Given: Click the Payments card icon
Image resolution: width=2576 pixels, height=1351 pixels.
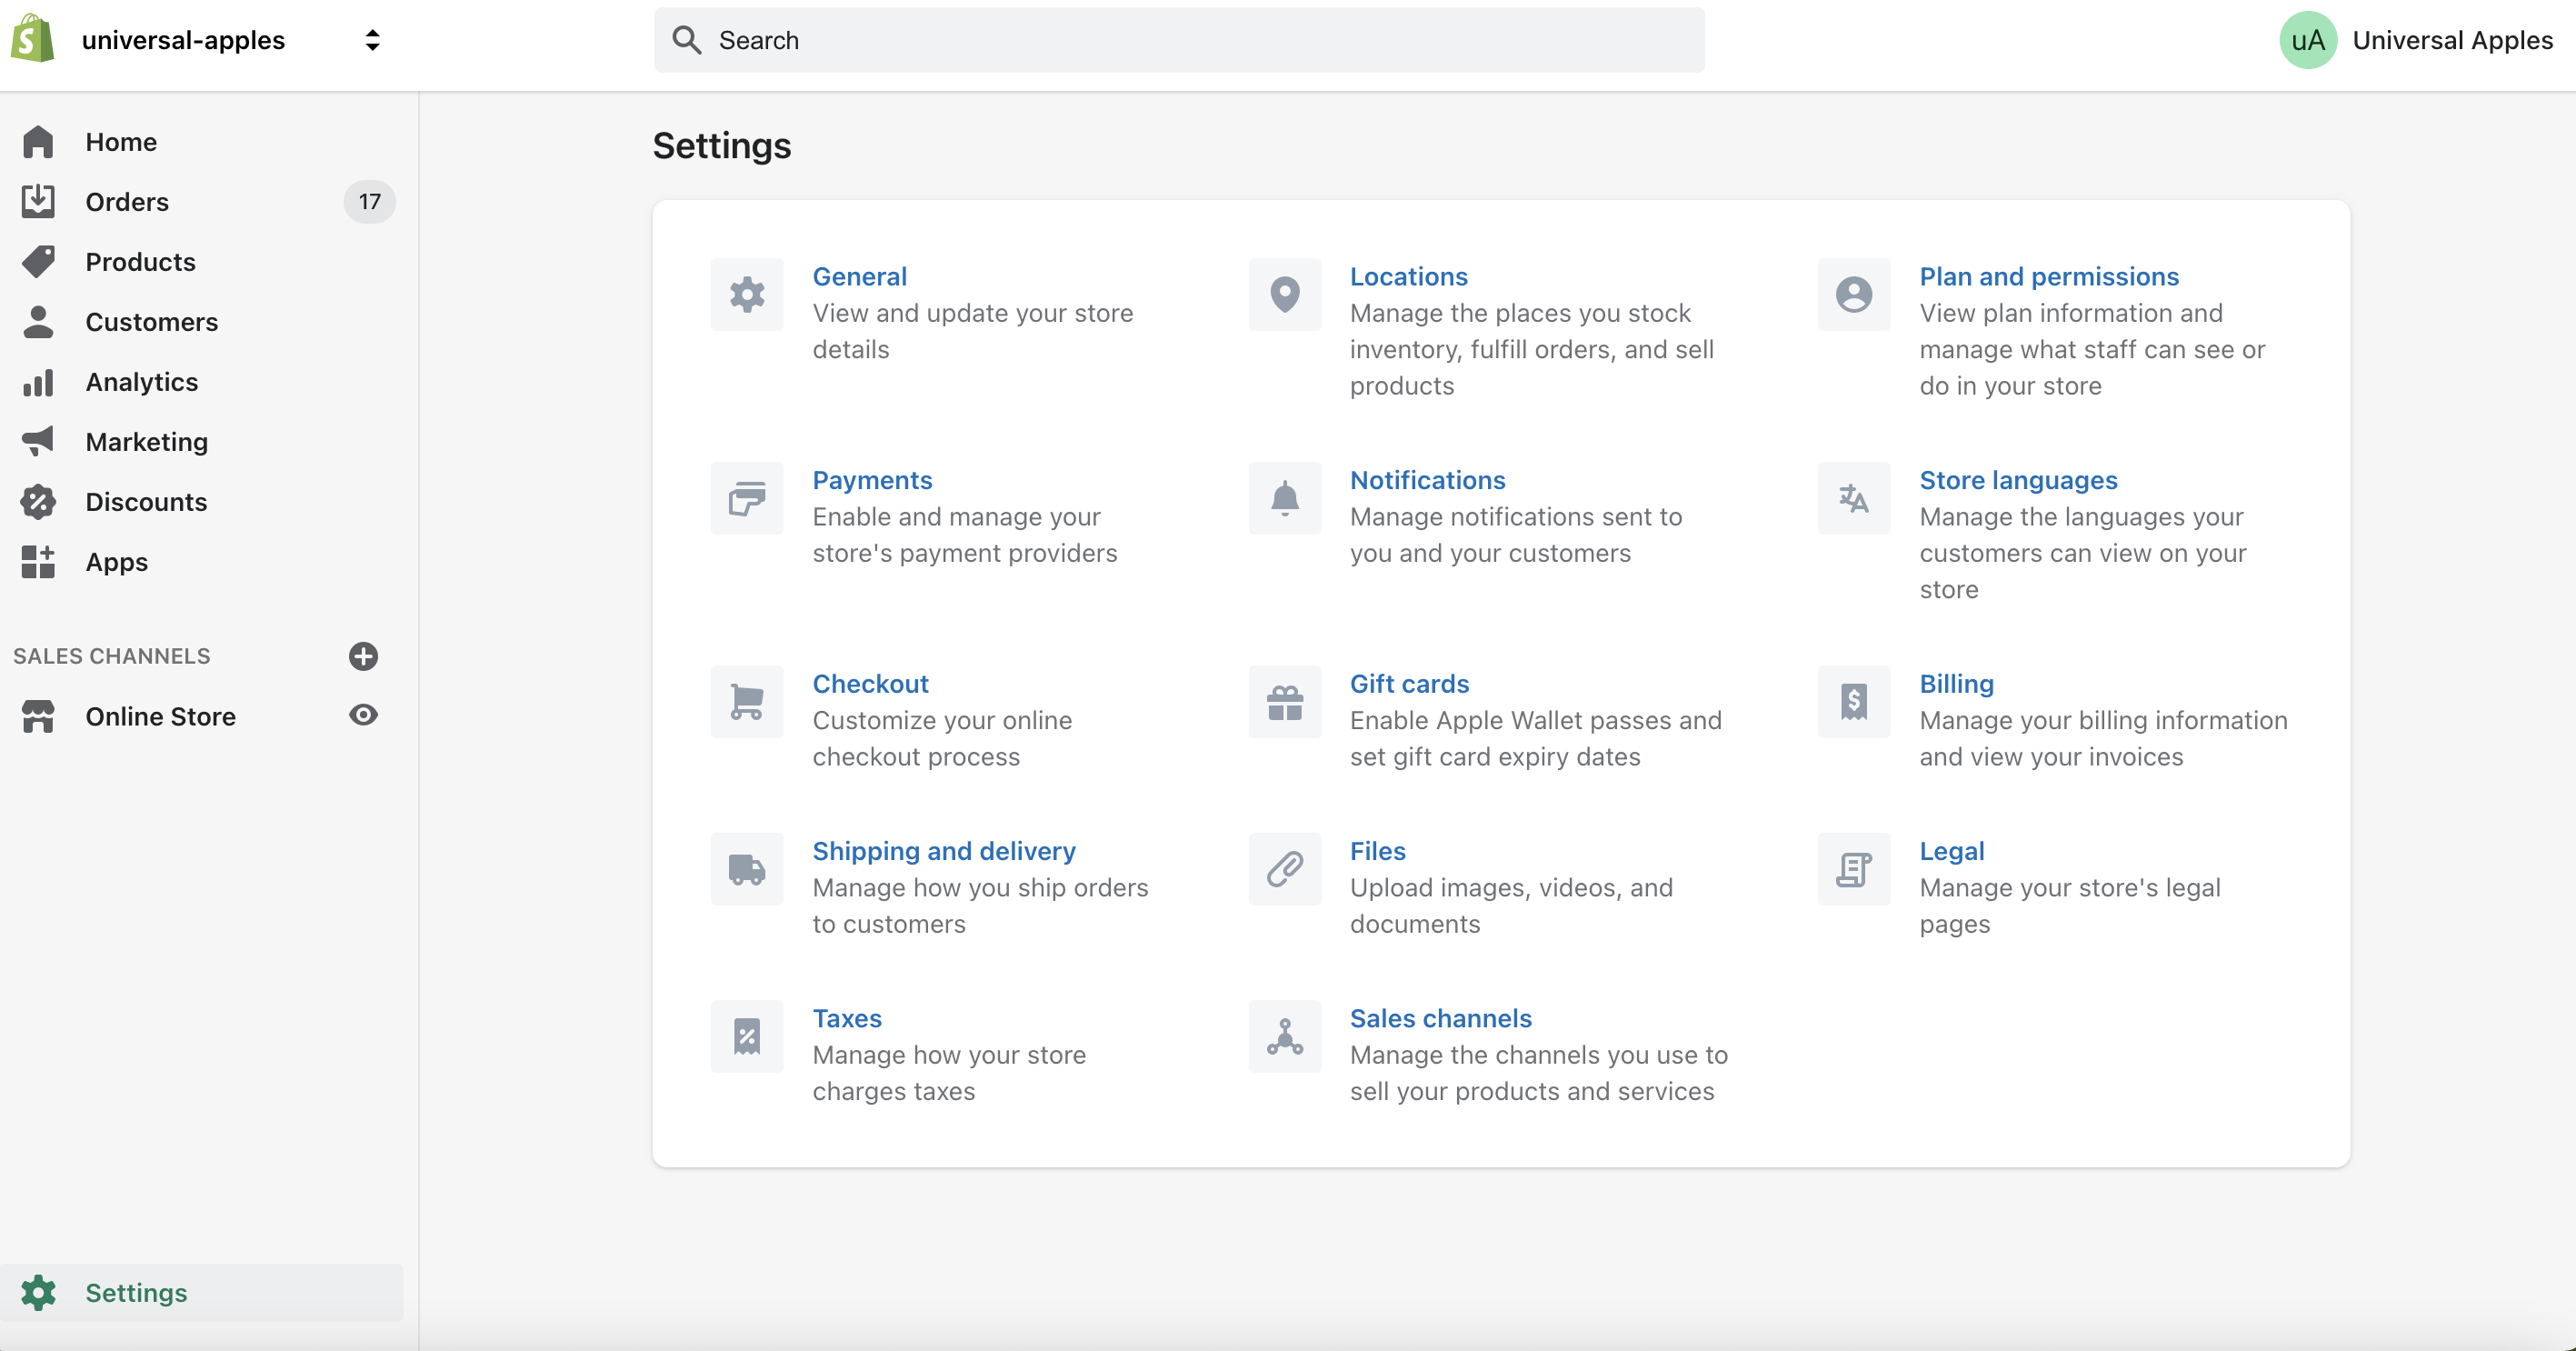Looking at the screenshot, I should click(x=747, y=498).
